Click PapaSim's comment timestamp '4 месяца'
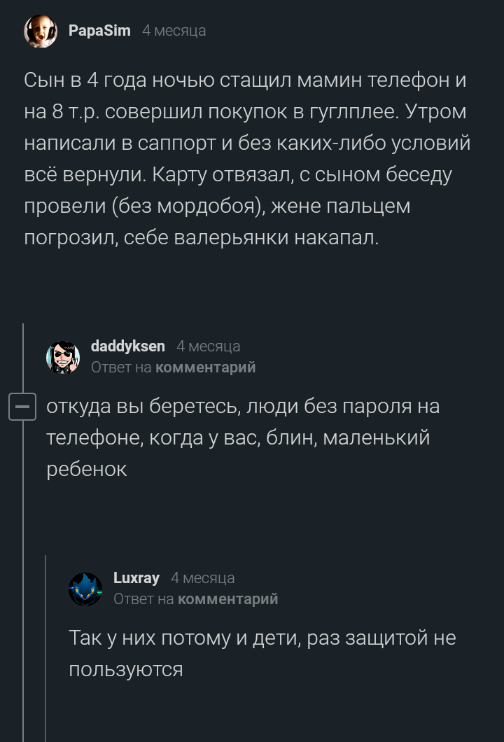Screen dimensions: 504x742 174,31
